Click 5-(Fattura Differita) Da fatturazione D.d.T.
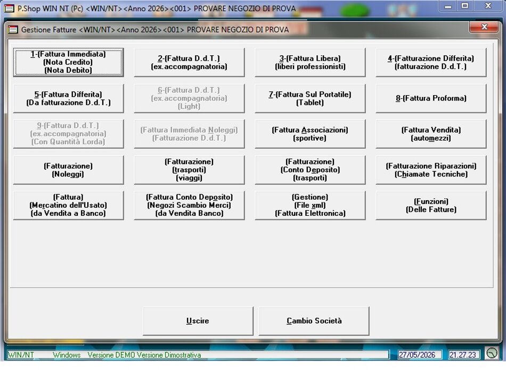Image resolution: width=506 pixels, height=370 pixels. coord(68,98)
